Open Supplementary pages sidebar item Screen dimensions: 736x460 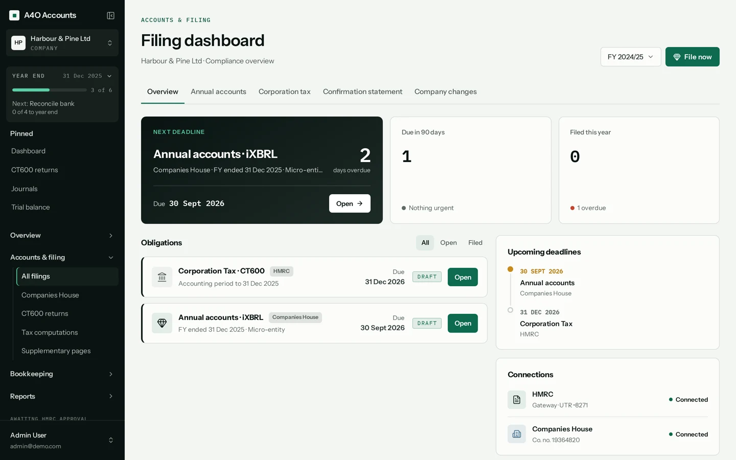pyautogui.click(x=67, y=351)
